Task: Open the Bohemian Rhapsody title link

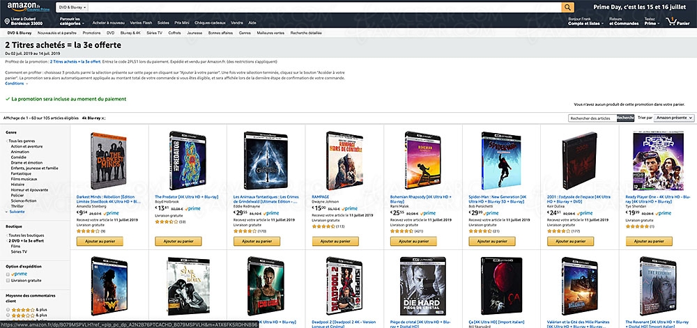Action: [x=420, y=199]
